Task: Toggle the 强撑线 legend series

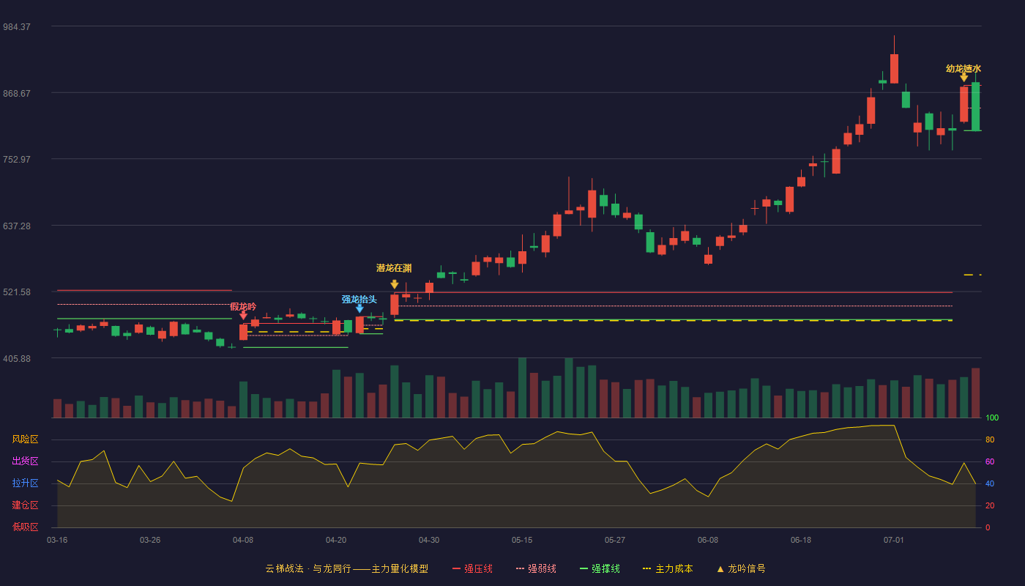Action: tap(600, 568)
